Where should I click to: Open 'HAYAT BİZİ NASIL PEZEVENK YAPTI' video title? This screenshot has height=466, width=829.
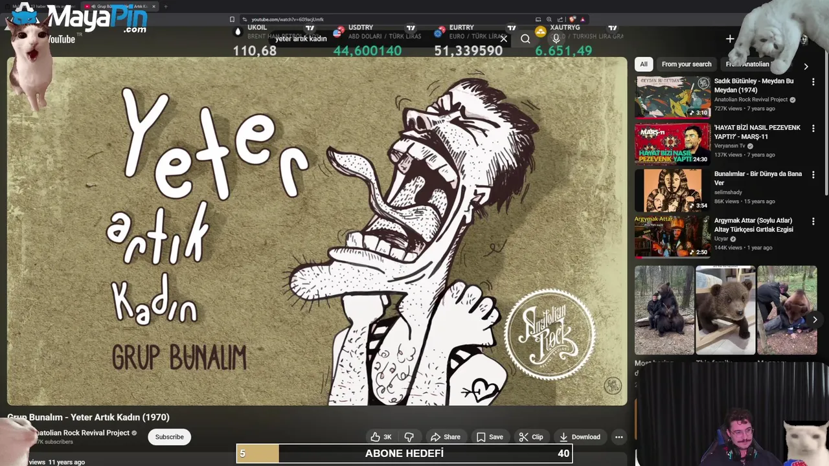(x=757, y=132)
